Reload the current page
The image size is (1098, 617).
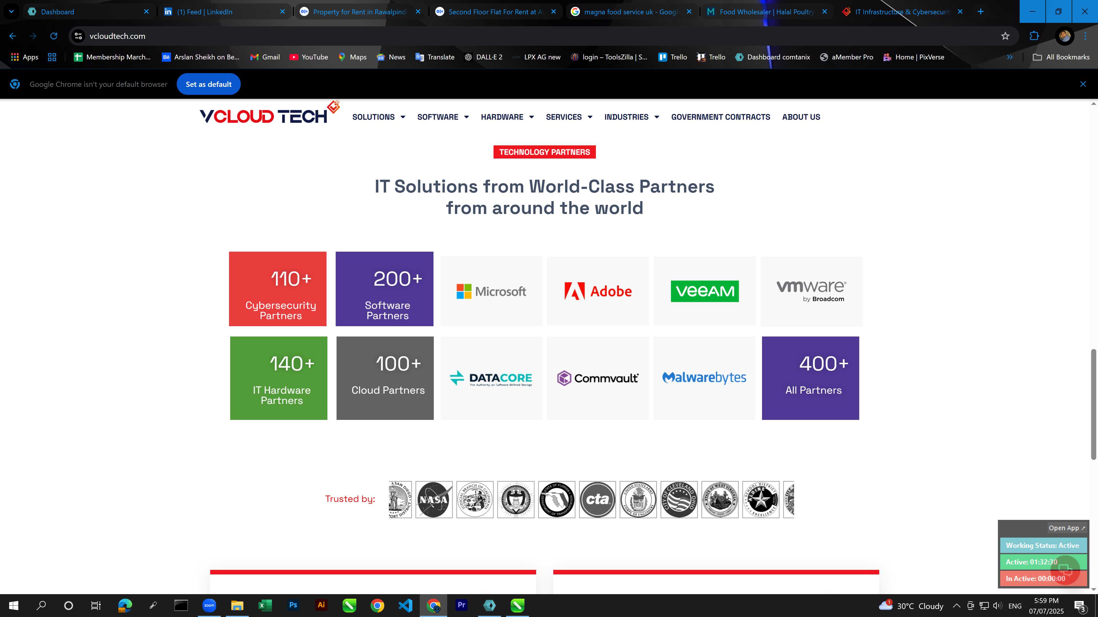[54, 36]
